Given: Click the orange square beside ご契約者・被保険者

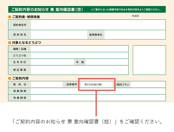Looking at the screenshot, I should 10,17.
